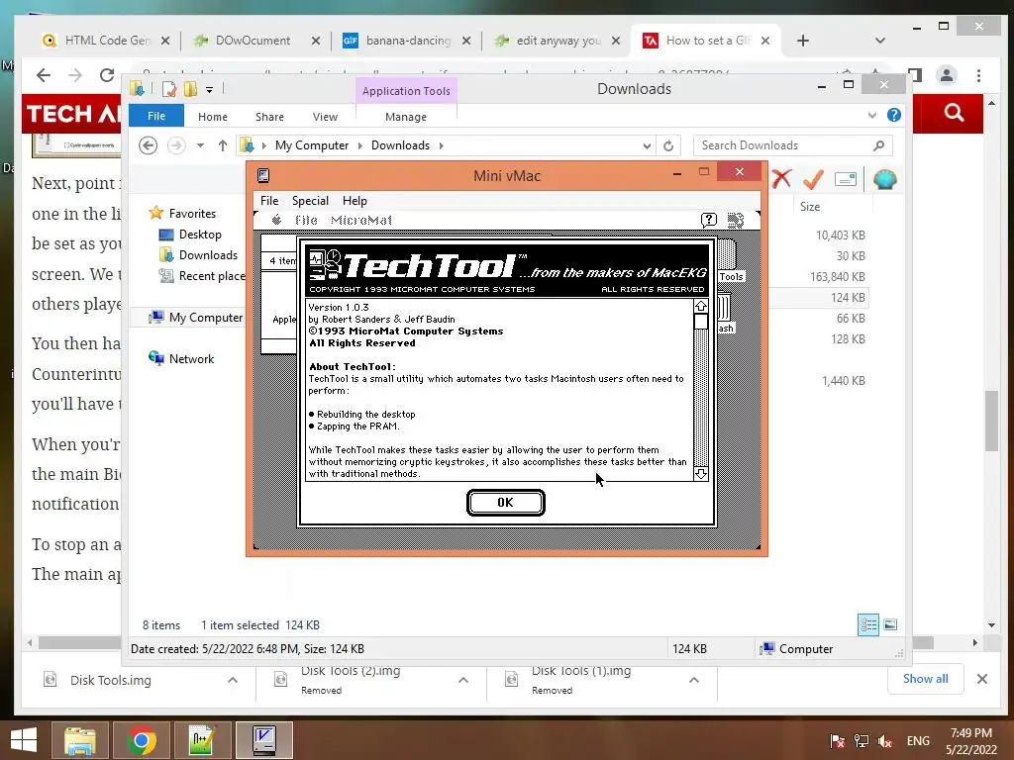Viewport: 1014px width, 760px height.
Task: Expand the arrow after Downloads breadcrumb
Action: point(441,145)
